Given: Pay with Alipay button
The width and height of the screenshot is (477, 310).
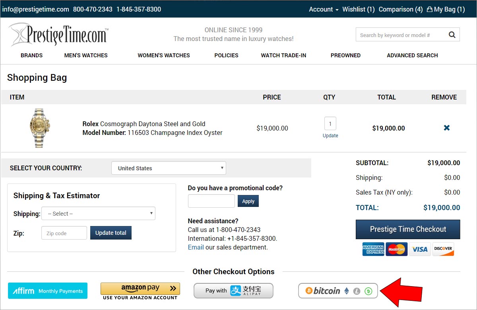Looking at the screenshot, I should [x=233, y=291].
